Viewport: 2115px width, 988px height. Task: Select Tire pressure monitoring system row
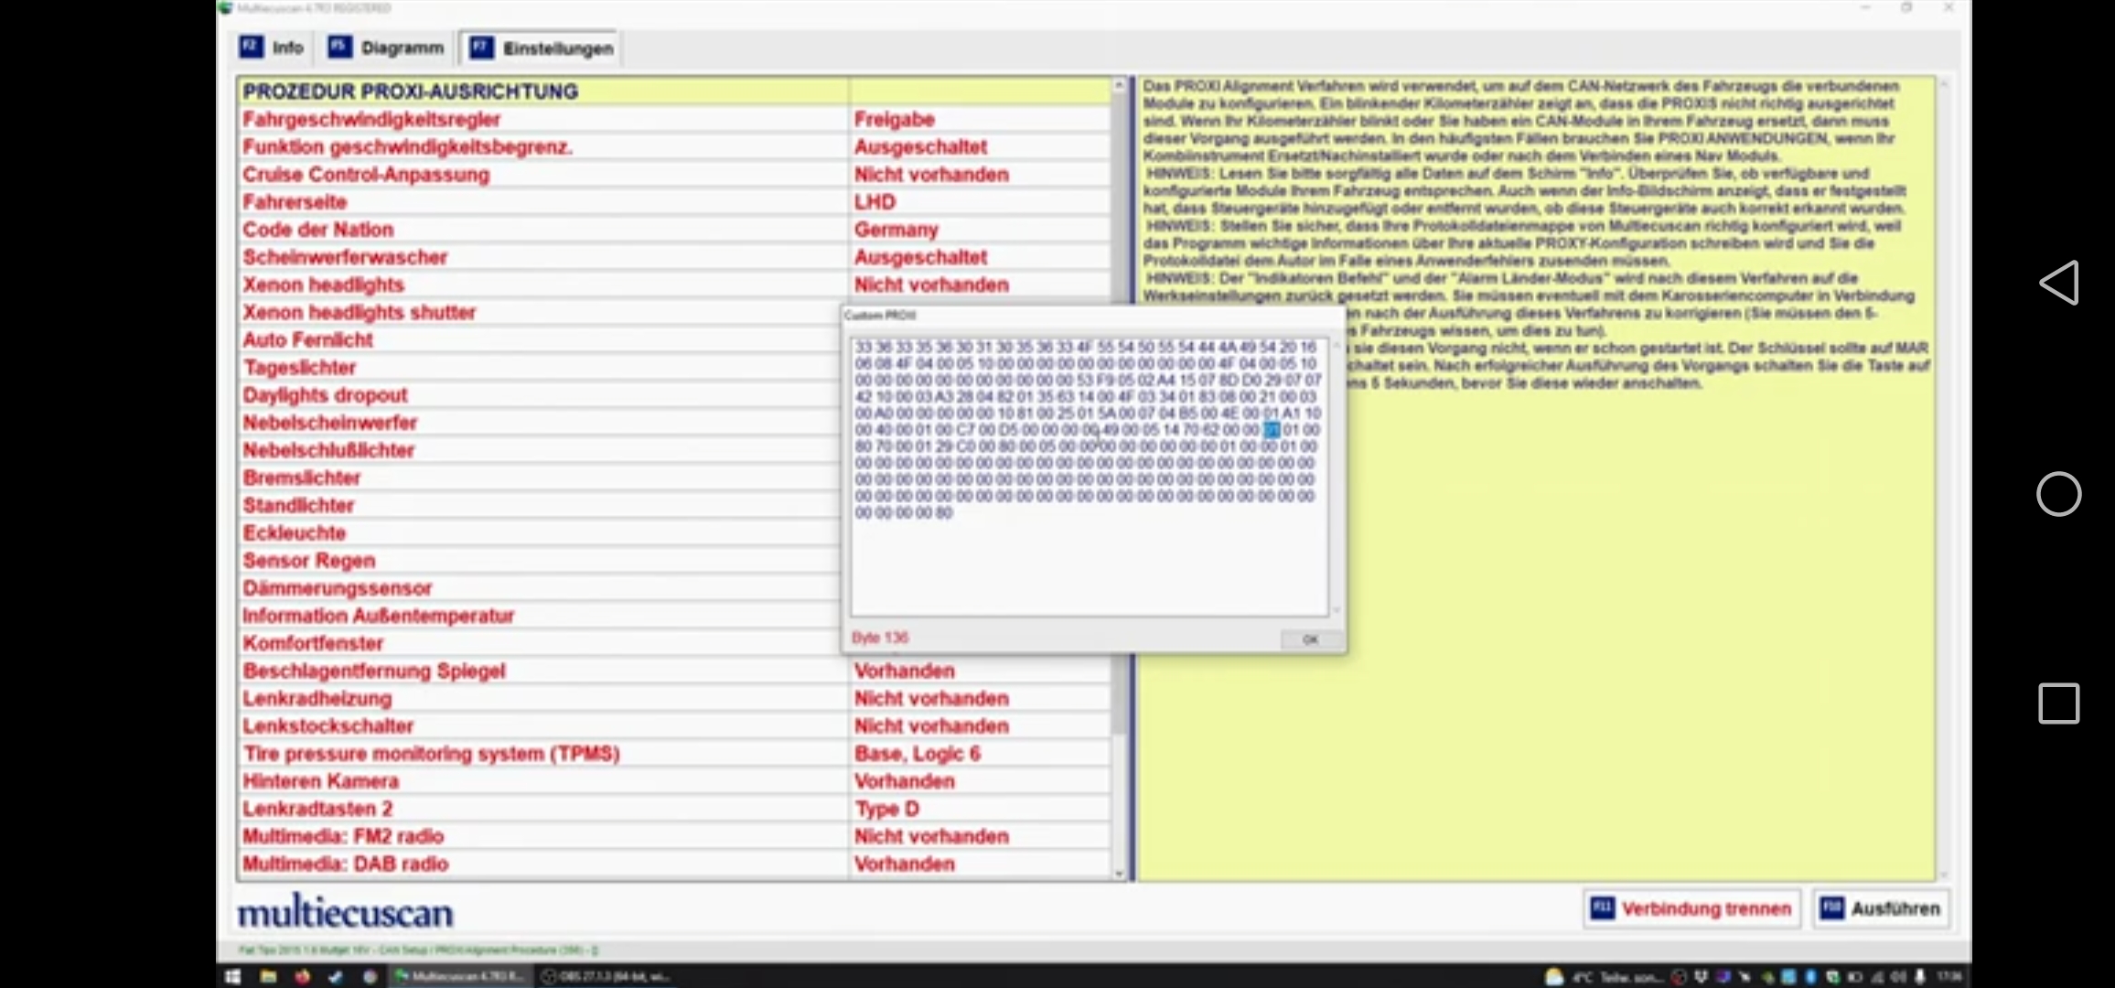coord(431,754)
